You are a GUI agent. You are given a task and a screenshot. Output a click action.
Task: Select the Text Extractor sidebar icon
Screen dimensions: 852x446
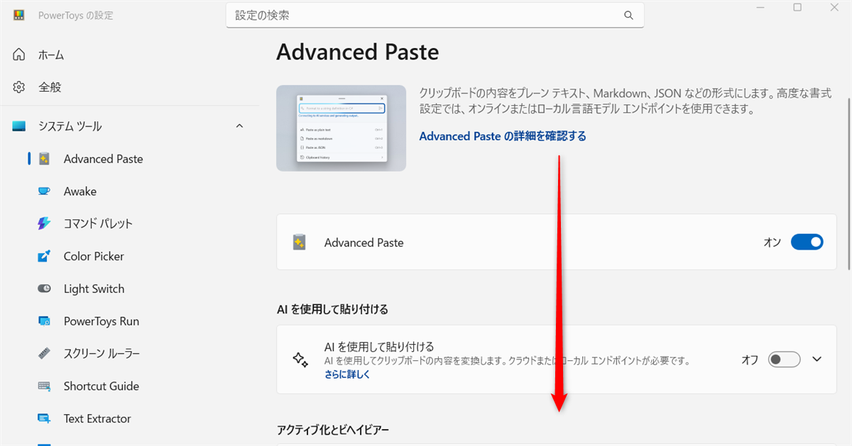pyautogui.click(x=43, y=418)
